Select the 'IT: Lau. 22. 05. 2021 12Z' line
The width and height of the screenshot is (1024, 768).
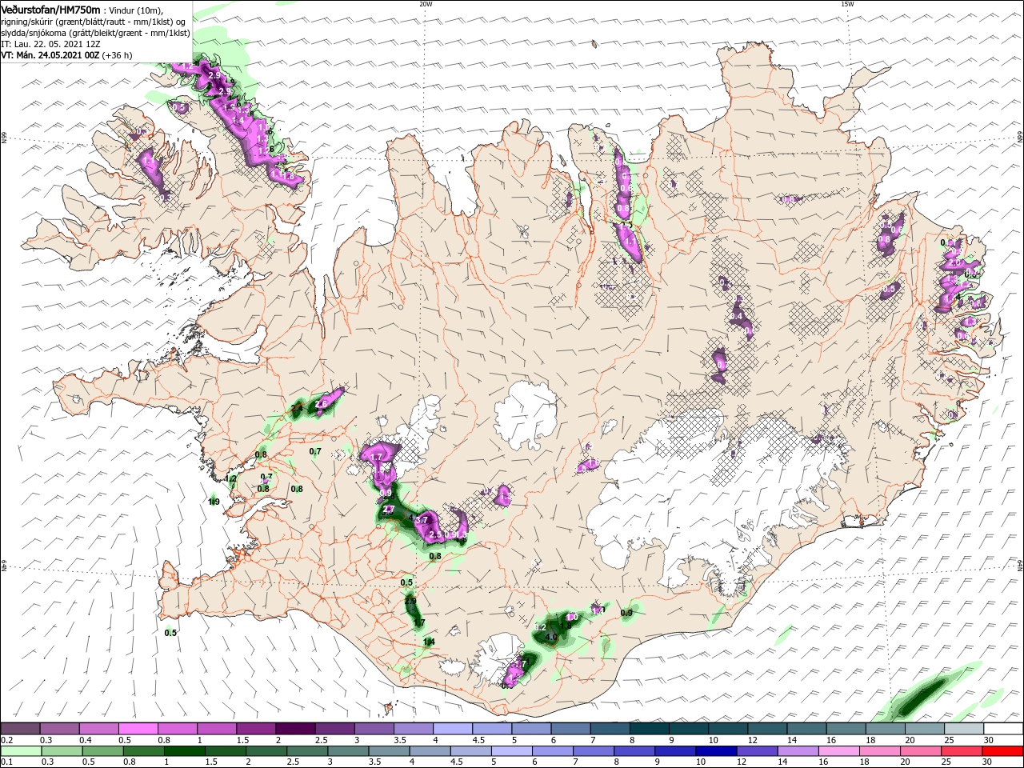click(51, 44)
